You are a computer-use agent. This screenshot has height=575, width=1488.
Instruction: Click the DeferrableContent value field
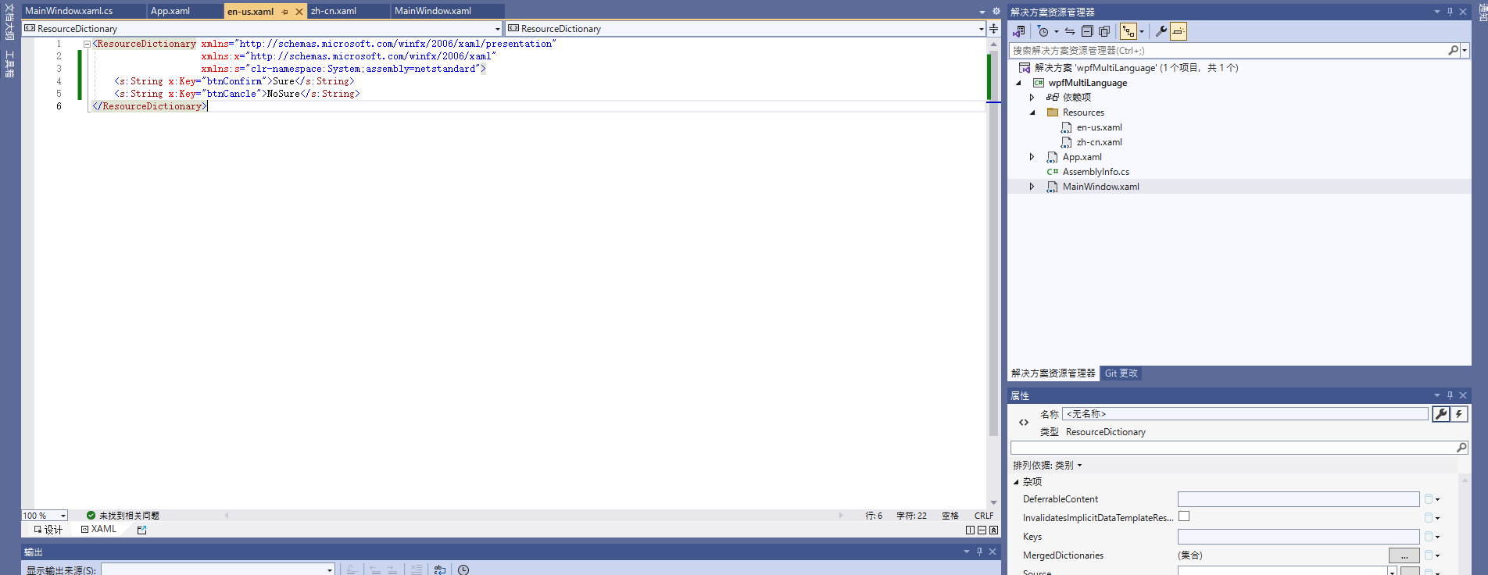[x=1298, y=499]
